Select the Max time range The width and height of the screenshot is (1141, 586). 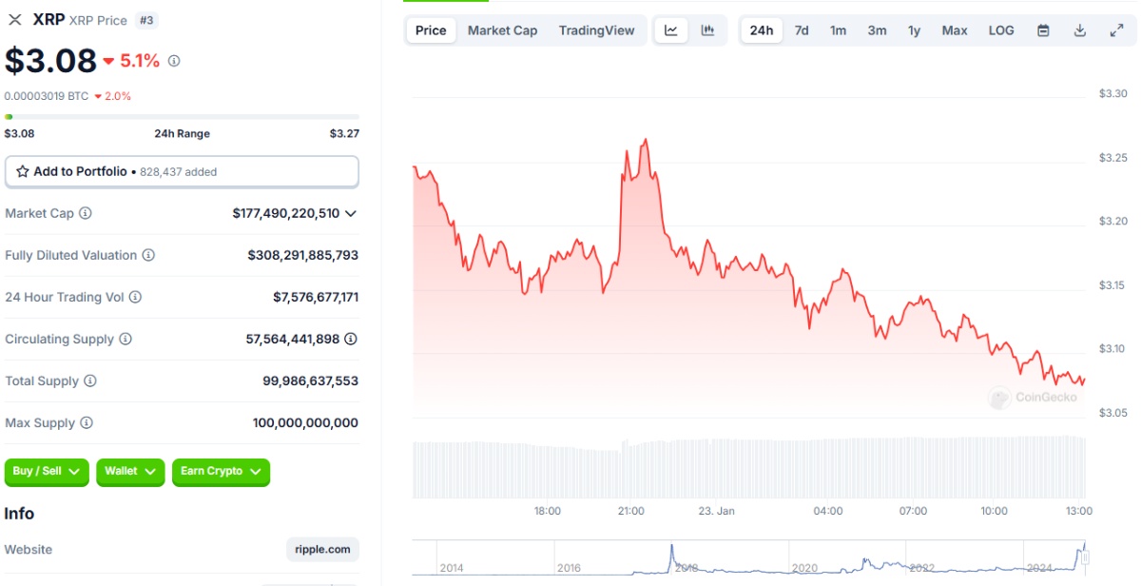(x=955, y=30)
